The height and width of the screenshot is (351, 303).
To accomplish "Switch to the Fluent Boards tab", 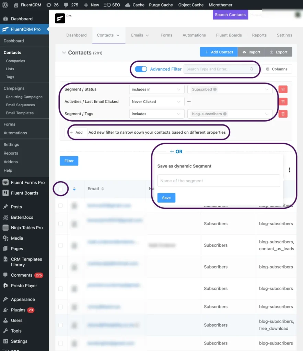I will click(229, 35).
